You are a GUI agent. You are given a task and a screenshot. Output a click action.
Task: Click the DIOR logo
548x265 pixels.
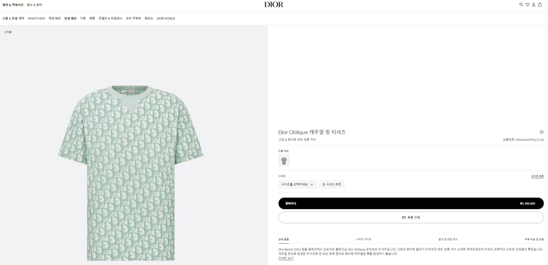point(274,5)
